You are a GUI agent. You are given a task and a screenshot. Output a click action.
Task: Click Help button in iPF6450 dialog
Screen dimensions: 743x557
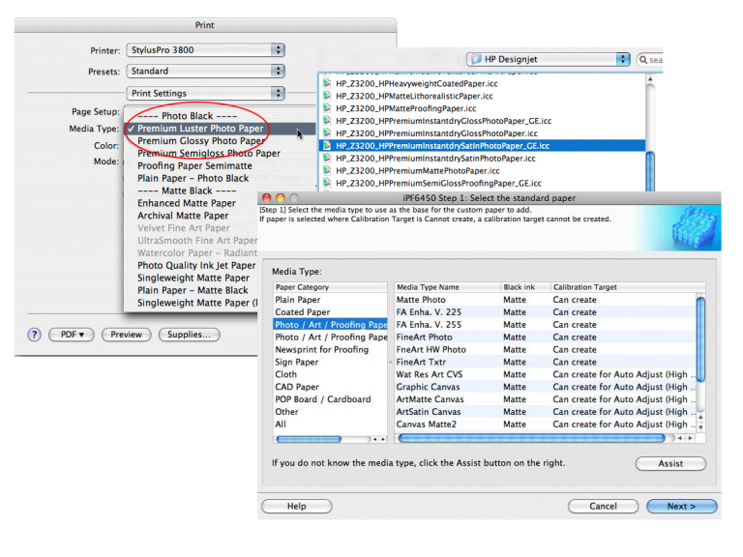point(297,507)
